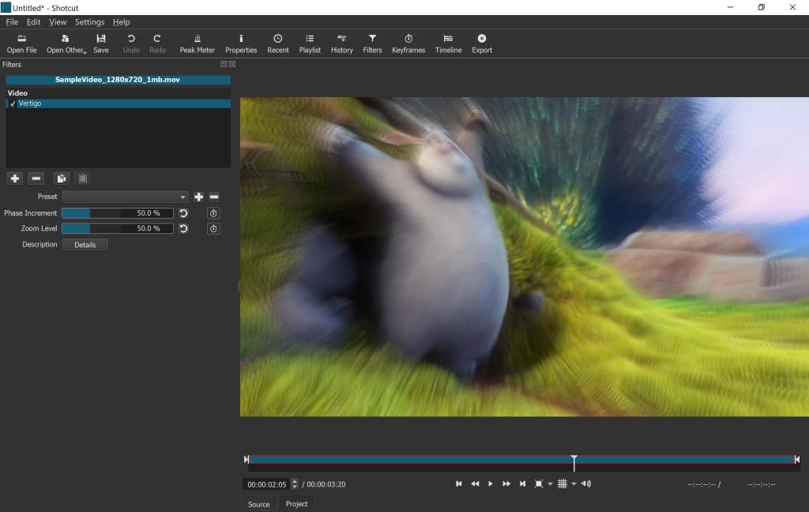Open the Peak Meter panel
The width and height of the screenshot is (809, 512).
pos(197,43)
